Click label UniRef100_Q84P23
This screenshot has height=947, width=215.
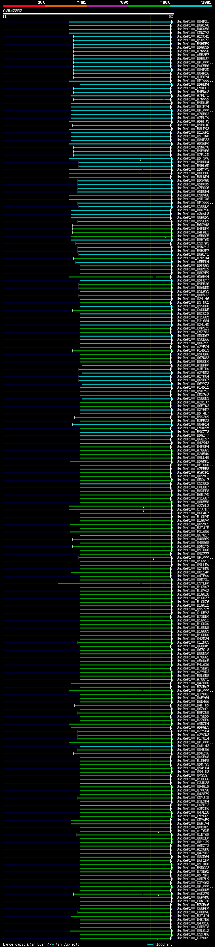coord(192,140)
